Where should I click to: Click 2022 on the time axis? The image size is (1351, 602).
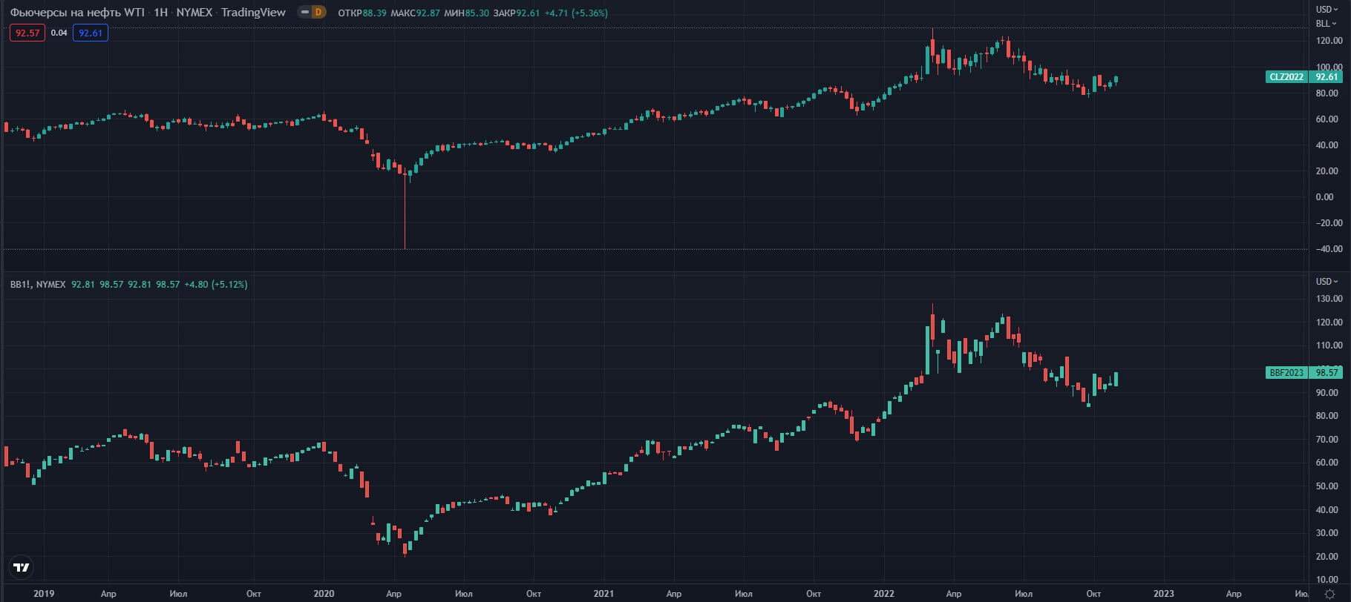coord(883,593)
